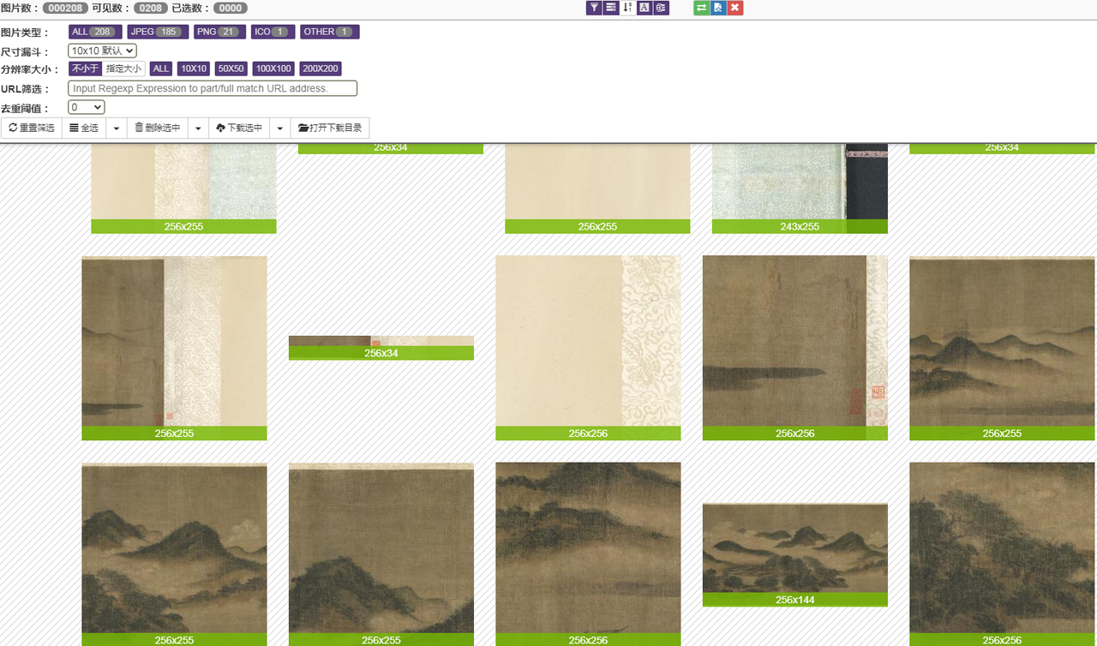The height and width of the screenshot is (646, 1097).
Task: Choose the 100X100 resolution size
Action: [274, 69]
